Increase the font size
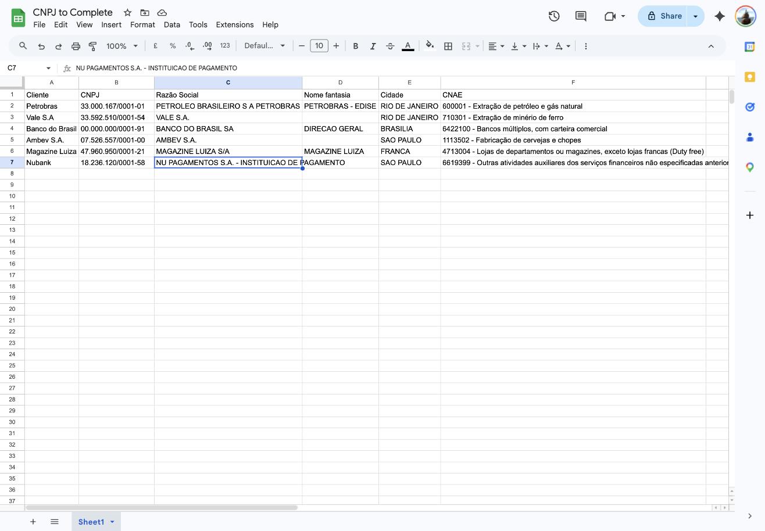This screenshot has width=765, height=531. (x=336, y=46)
